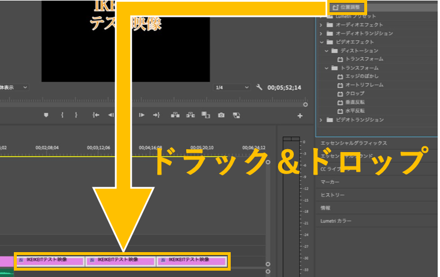This screenshot has height=277, width=440.
Task: Collapse the トランスフォーム folder chevron
Action: pyautogui.click(x=326, y=68)
